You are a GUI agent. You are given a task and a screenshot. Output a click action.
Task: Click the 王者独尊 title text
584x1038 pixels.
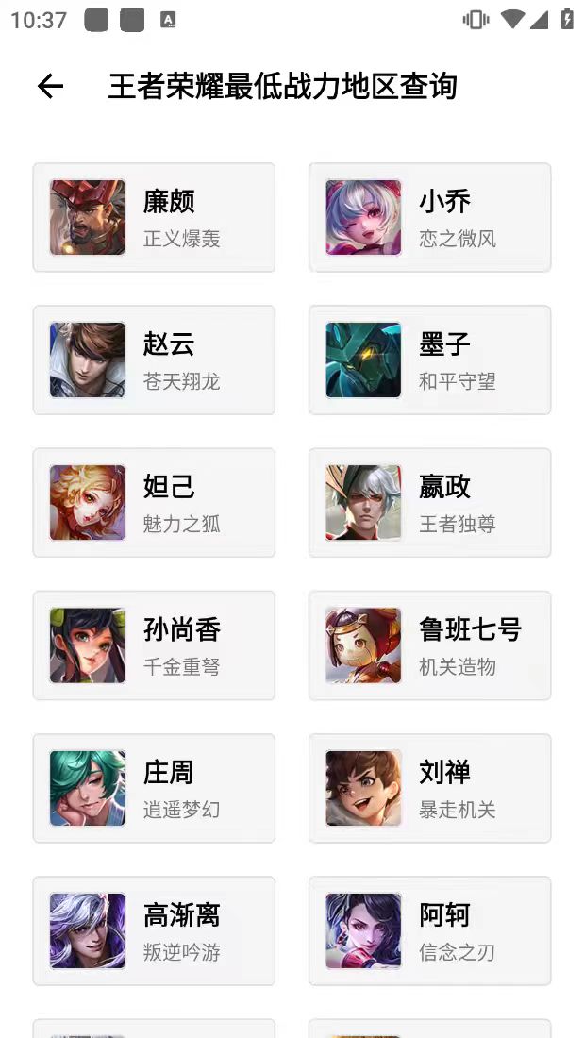(458, 524)
